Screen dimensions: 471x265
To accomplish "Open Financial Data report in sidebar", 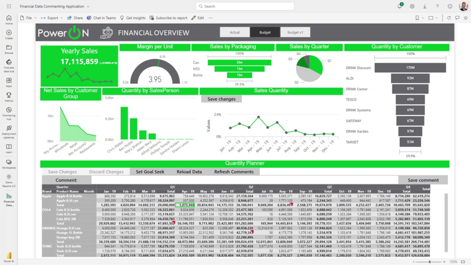I will point(9,200).
